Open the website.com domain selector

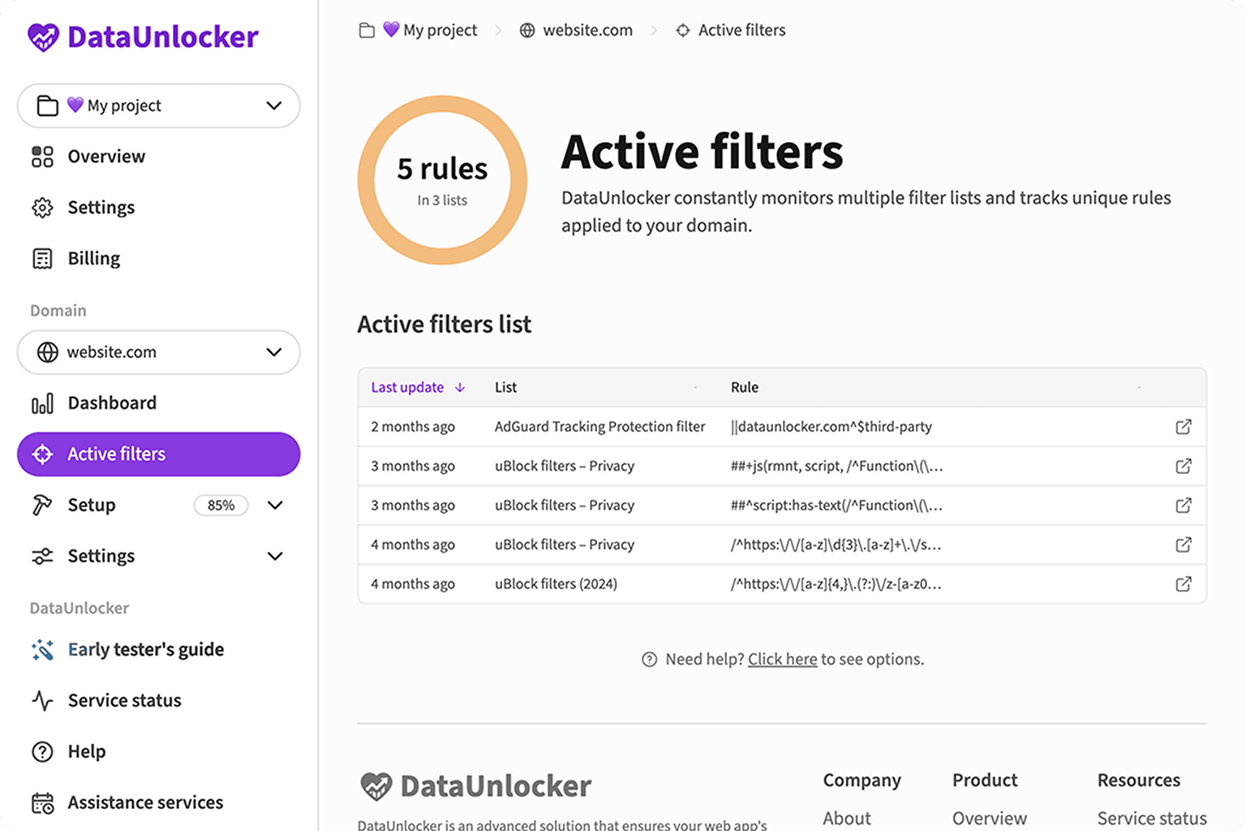click(x=158, y=352)
